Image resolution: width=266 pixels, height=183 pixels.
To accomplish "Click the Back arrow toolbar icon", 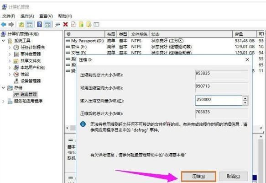I will point(4,25).
